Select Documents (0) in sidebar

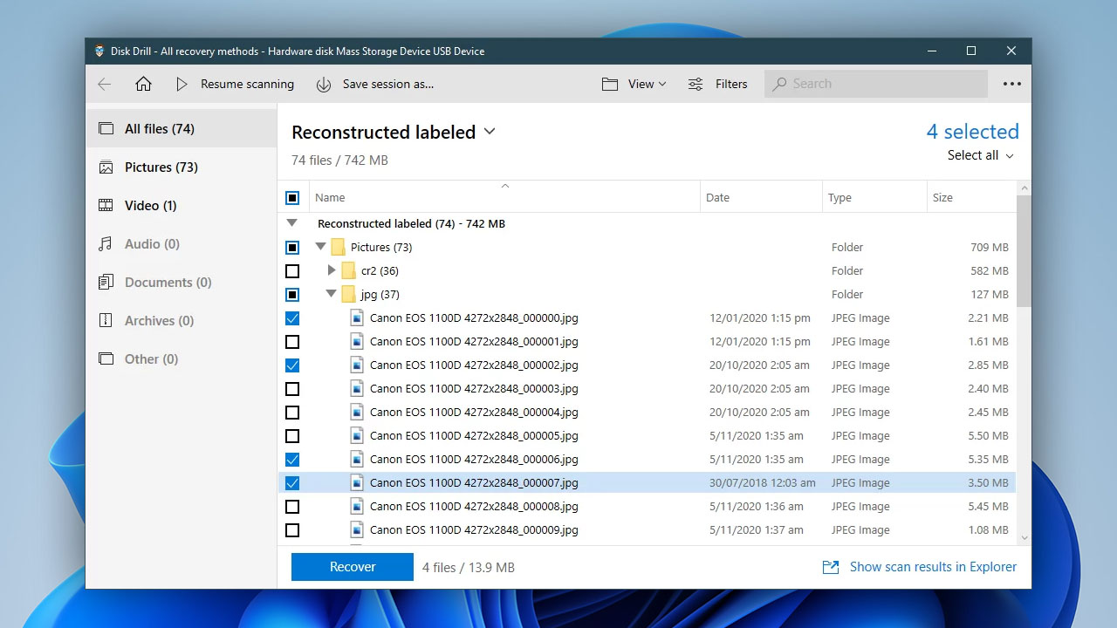(182, 283)
